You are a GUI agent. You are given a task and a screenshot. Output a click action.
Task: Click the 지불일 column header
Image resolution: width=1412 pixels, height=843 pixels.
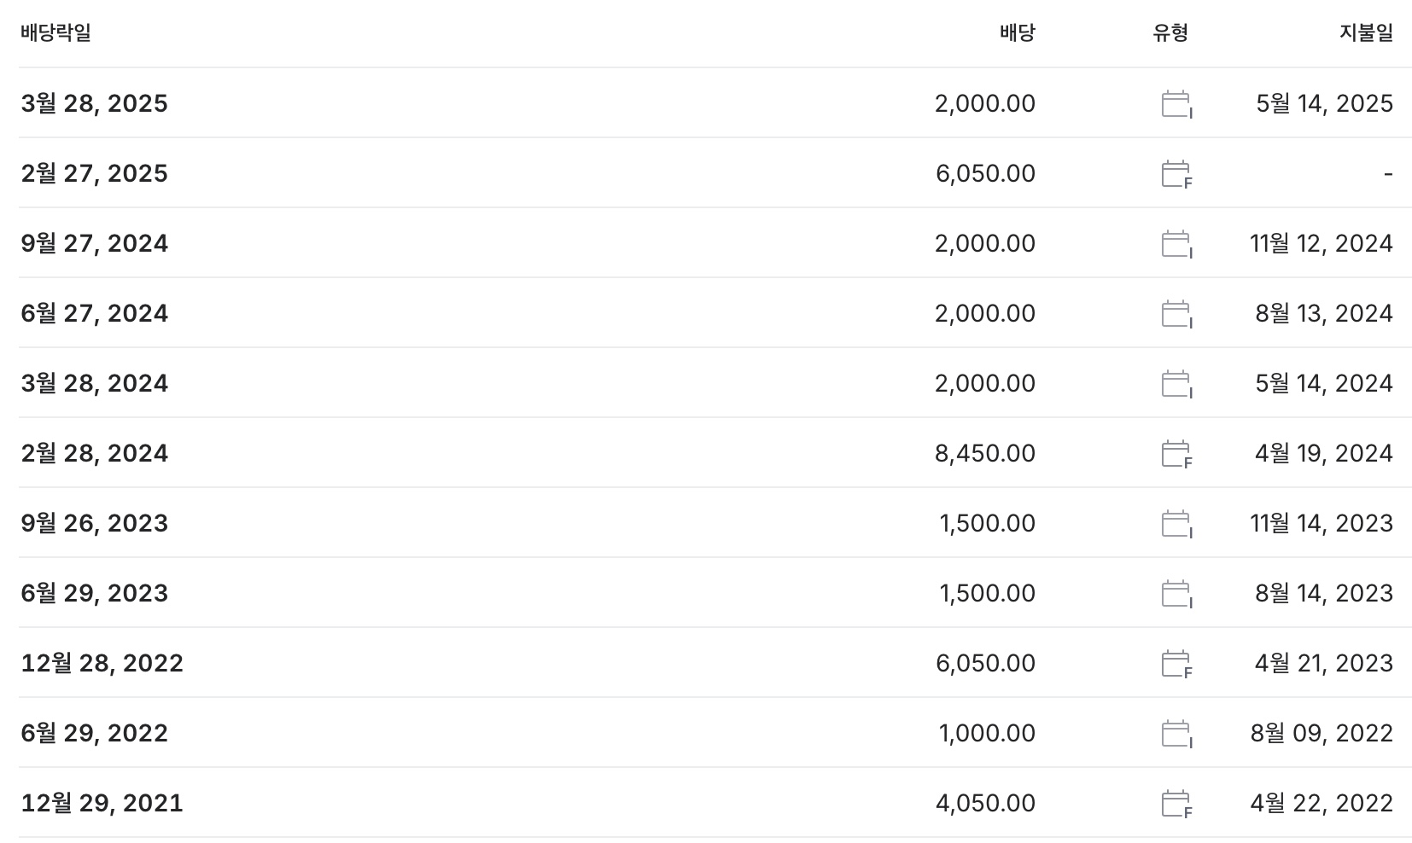(1366, 33)
